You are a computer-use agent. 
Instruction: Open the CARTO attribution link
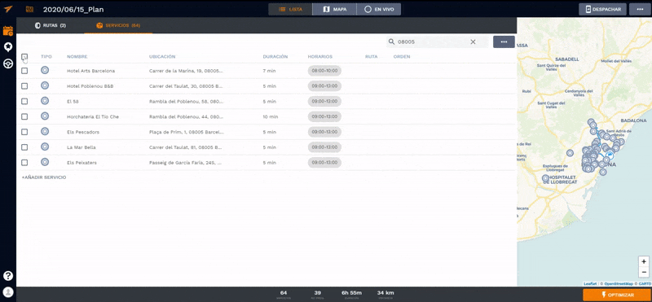pos(645,283)
